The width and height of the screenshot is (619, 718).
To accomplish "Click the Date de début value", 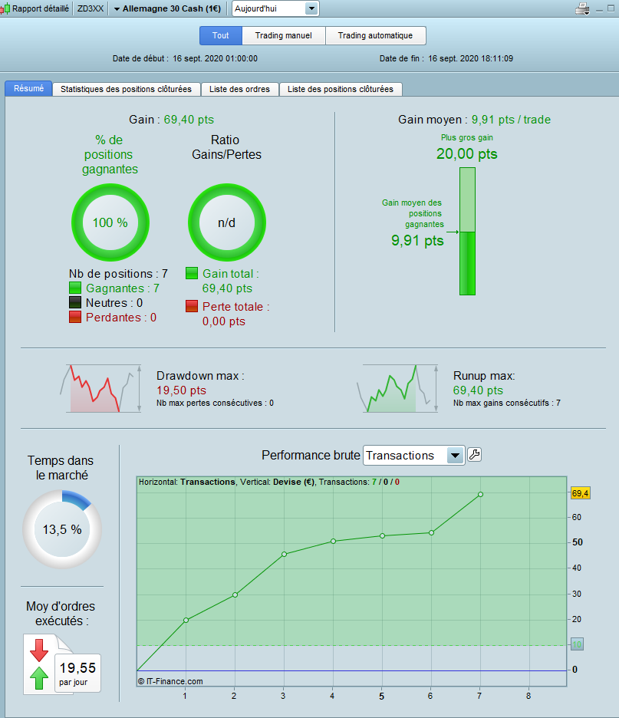I will pos(216,58).
